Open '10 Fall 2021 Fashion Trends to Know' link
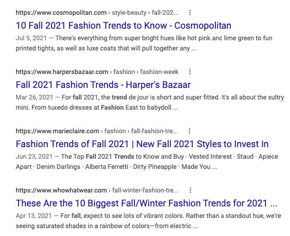This screenshot has width=290, height=236. click(123, 25)
